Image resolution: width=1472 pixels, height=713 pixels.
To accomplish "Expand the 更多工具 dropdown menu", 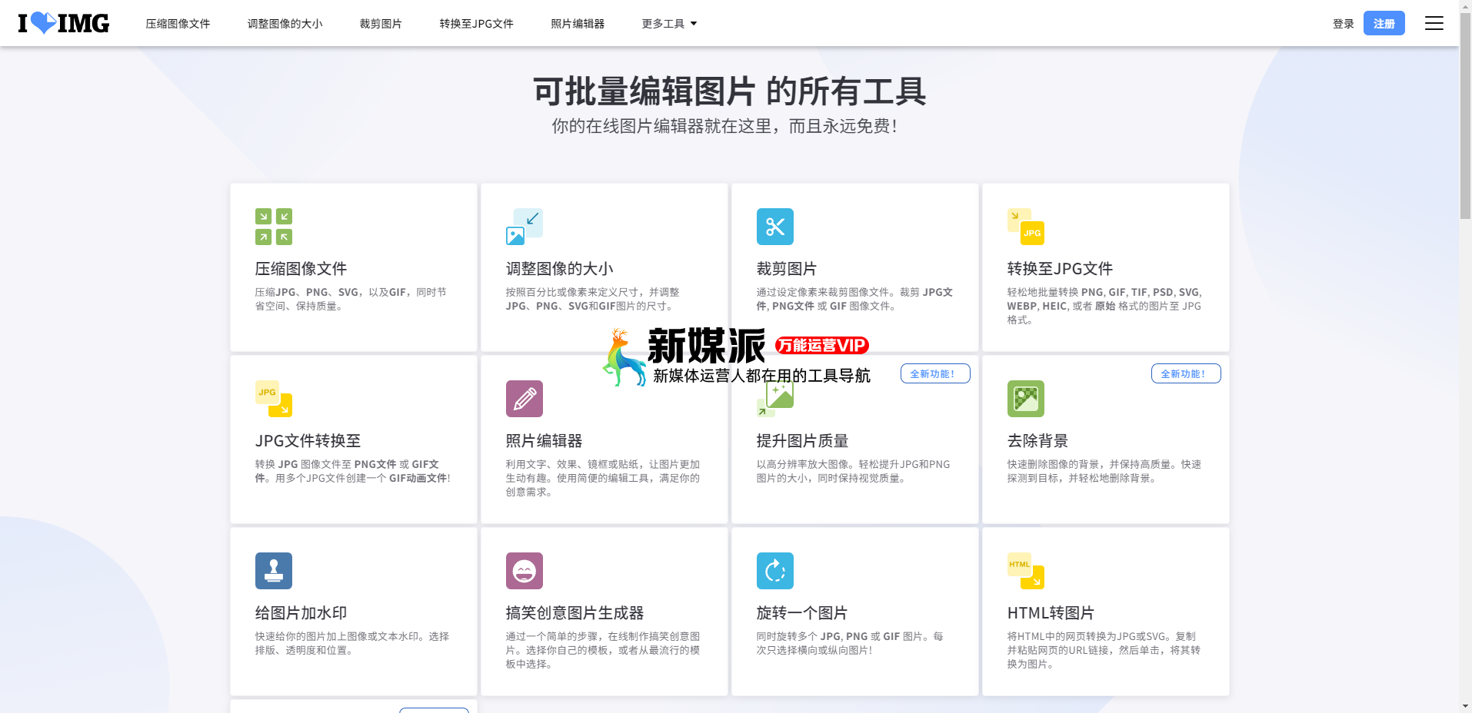I will pos(669,24).
